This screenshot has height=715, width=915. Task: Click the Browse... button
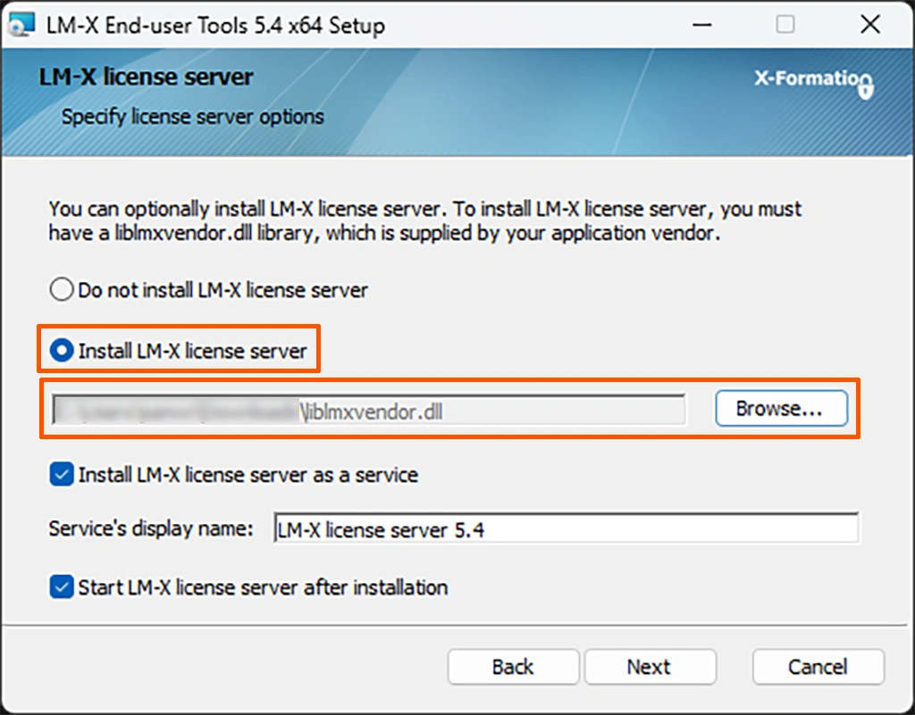coord(781,409)
